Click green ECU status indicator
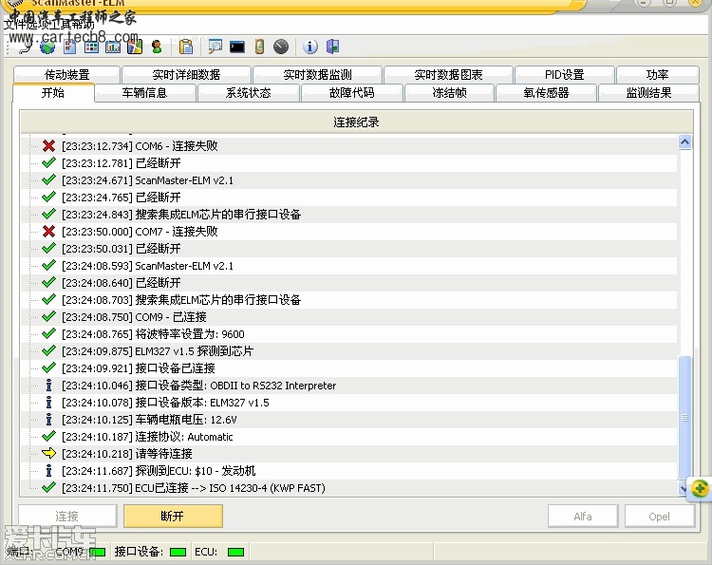The height and width of the screenshot is (565, 712). pos(235,552)
